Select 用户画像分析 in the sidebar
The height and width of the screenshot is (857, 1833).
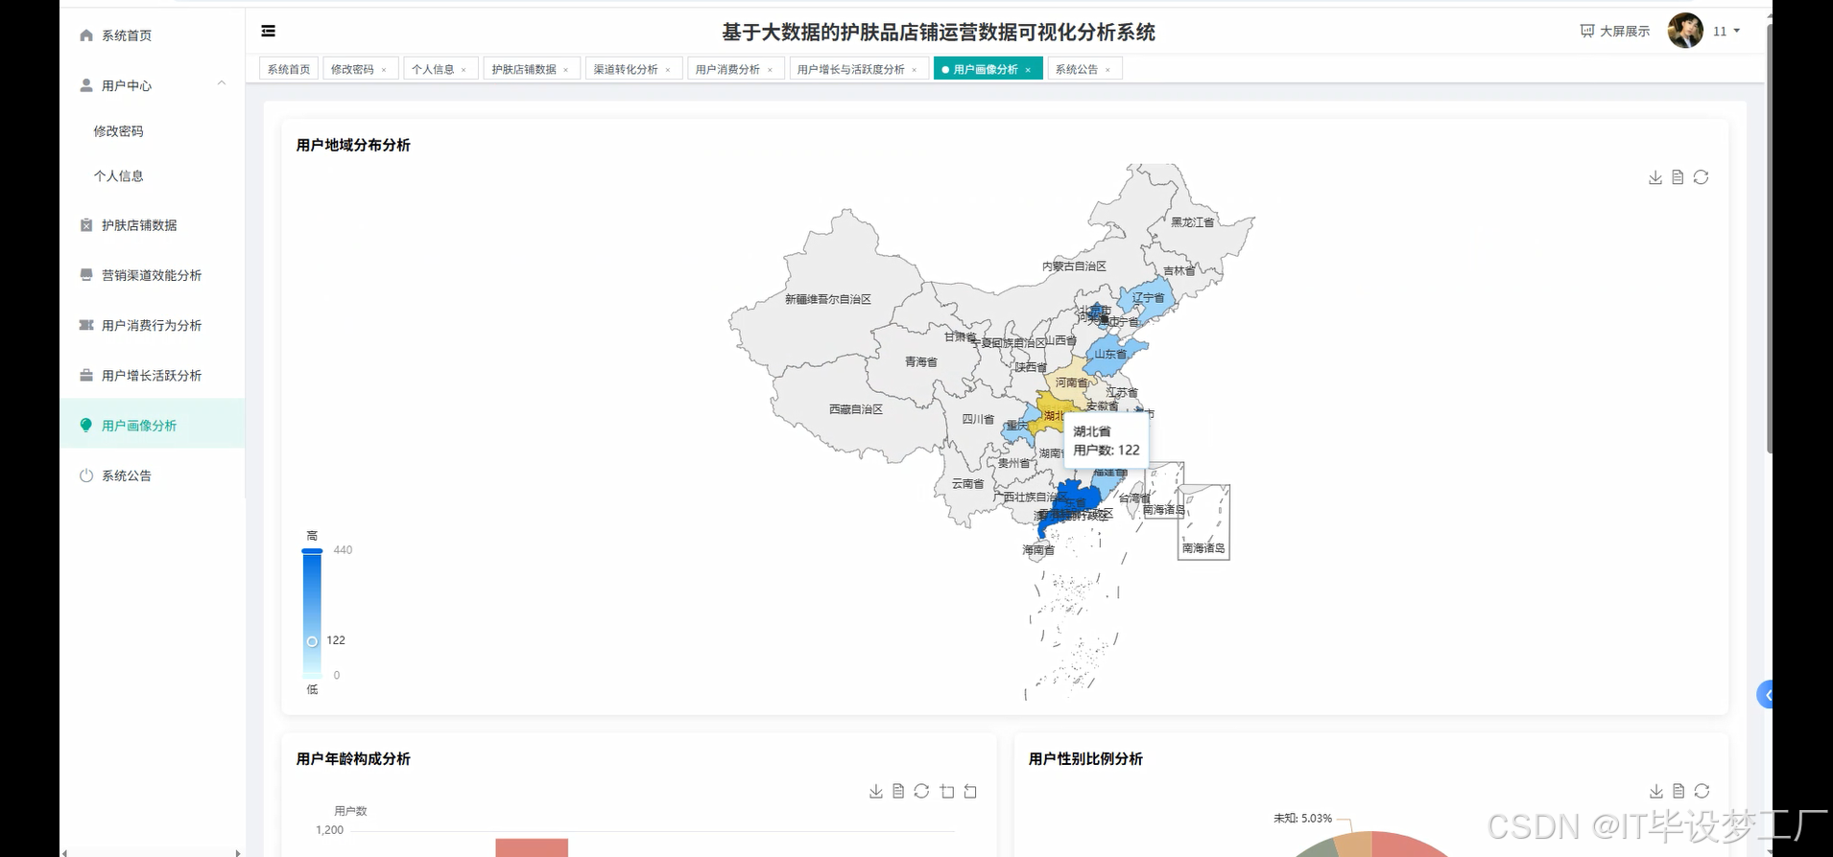152,425
